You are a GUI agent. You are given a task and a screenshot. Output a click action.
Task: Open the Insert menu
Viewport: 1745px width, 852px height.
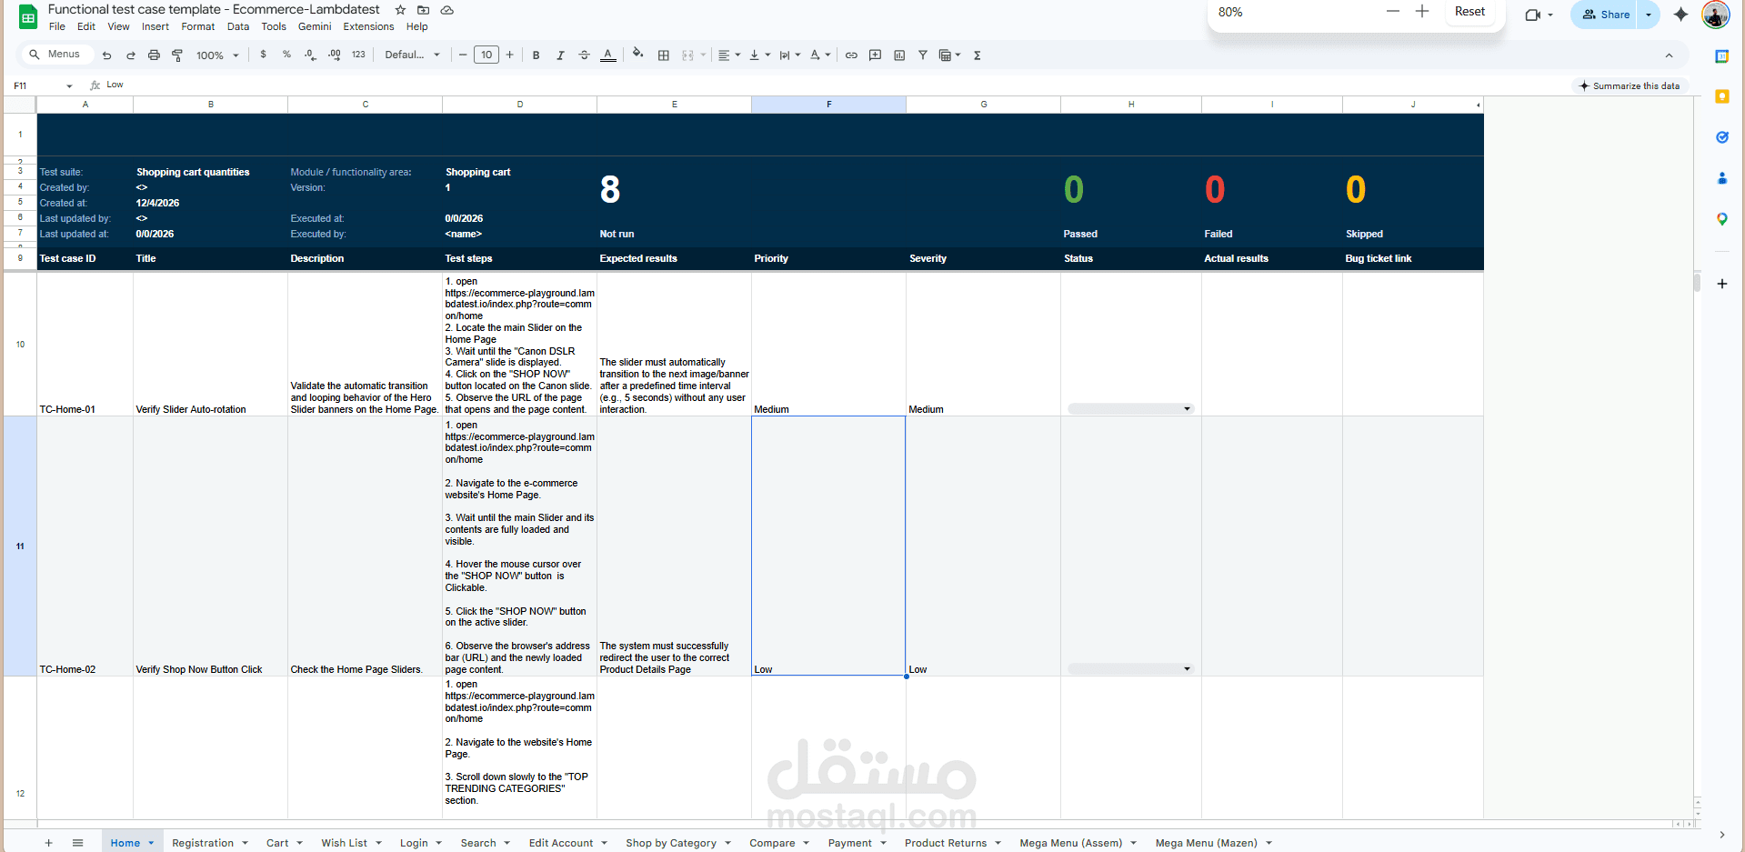[x=155, y=27]
